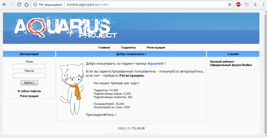Viewport: 267px width, 138px height.
Task: Open the 'Я забыл пароль' link
Action: [29, 91]
